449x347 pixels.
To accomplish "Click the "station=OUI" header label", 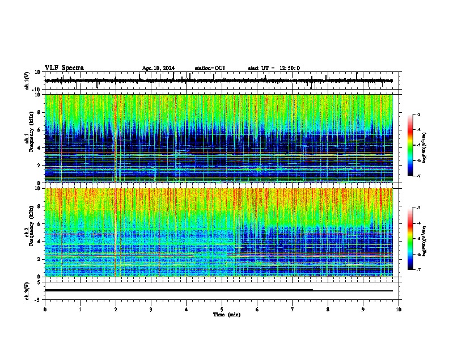I will tap(210, 68).
